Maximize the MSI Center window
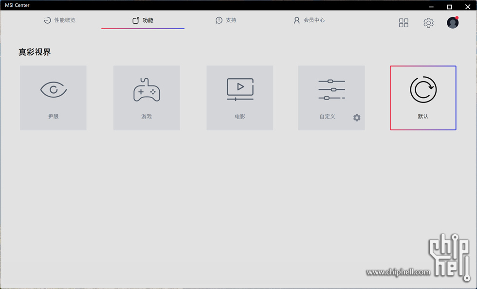The height and width of the screenshot is (289, 477). pyautogui.click(x=449, y=6)
